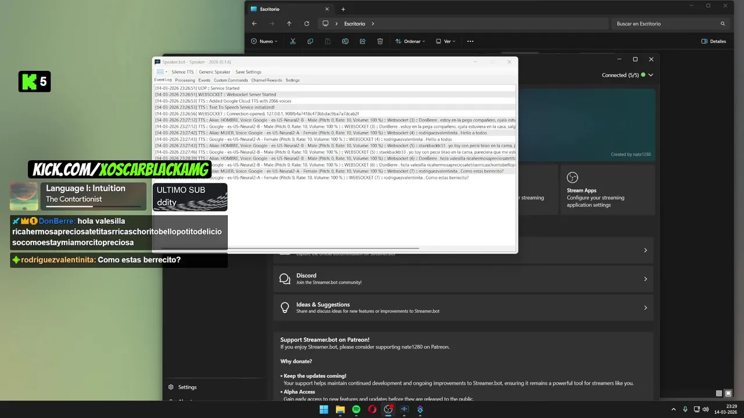Open the Ordenar dropdown in Explorer
Screen dimensions: 744x418
(x=410, y=41)
